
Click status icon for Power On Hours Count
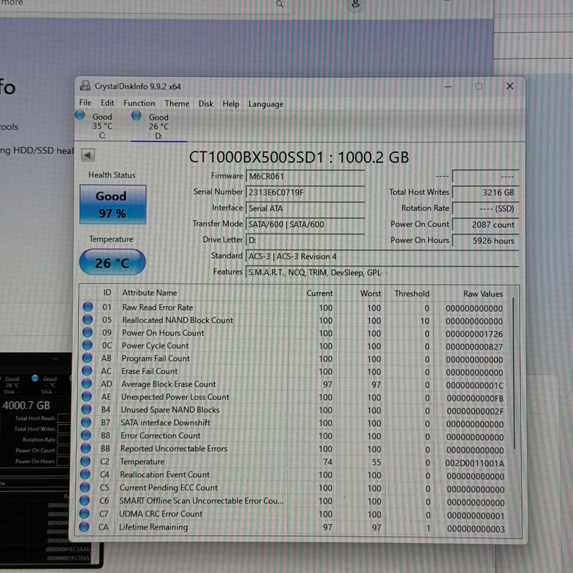(88, 332)
